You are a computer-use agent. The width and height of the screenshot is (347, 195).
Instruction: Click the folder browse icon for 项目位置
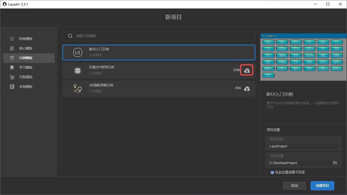tap(335, 163)
